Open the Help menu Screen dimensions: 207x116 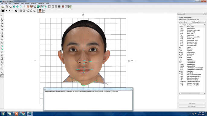point(47,4)
